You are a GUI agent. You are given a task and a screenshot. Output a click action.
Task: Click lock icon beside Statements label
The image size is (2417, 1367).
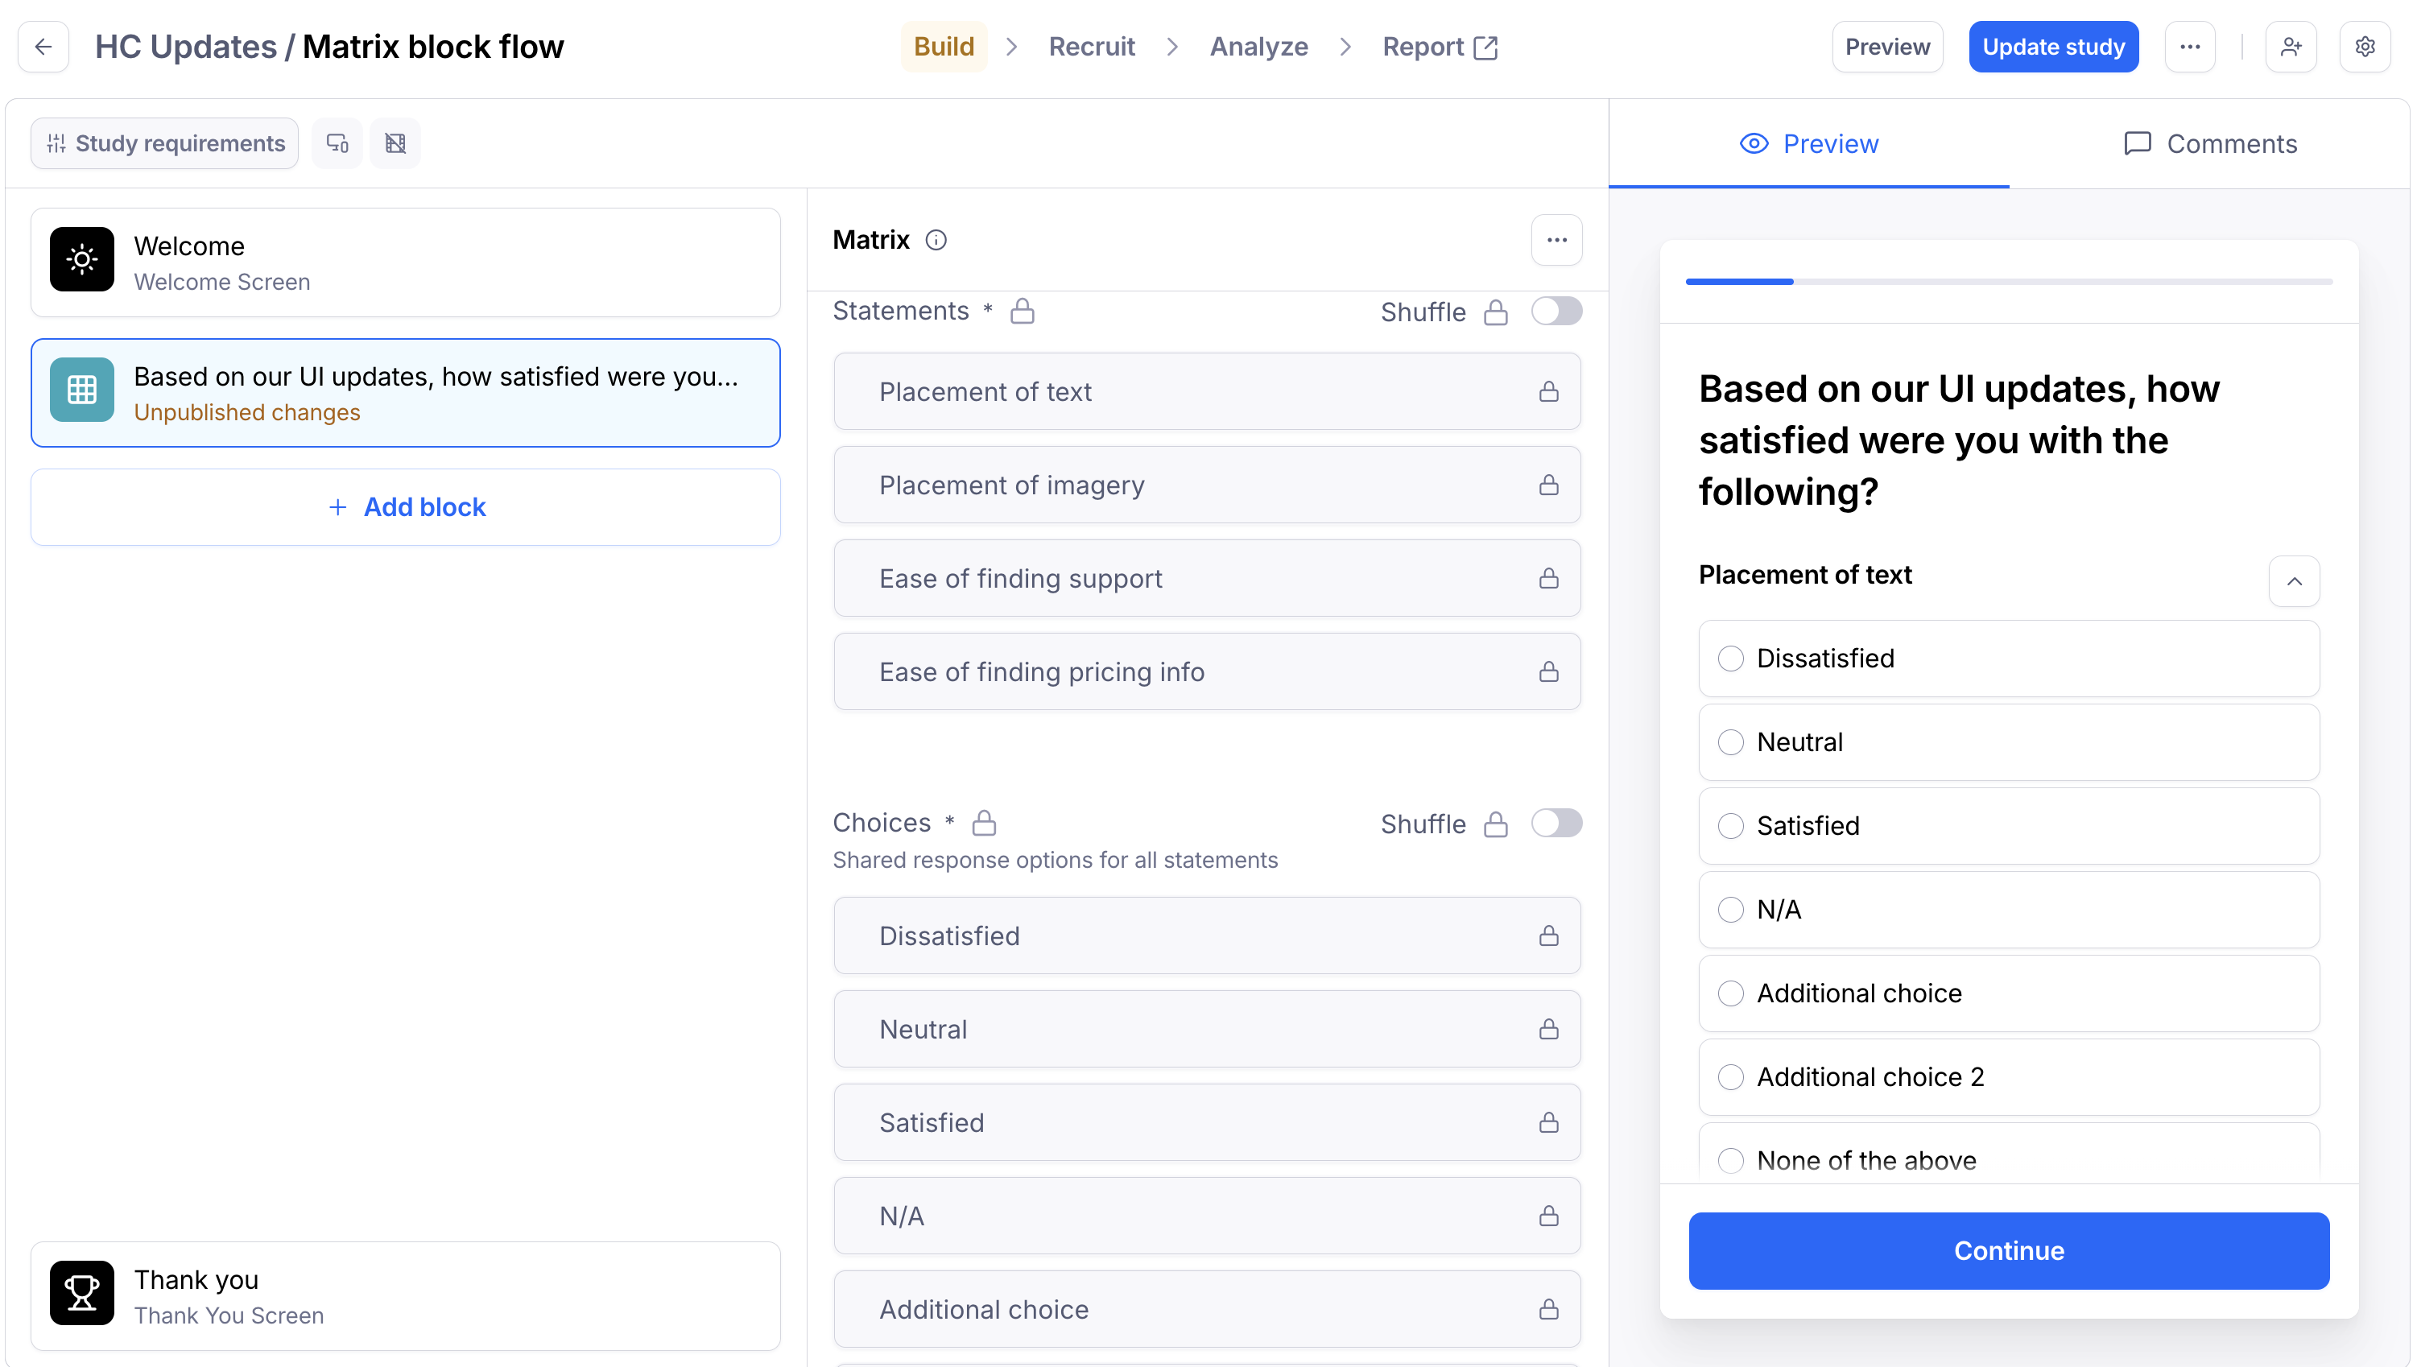(x=1023, y=311)
